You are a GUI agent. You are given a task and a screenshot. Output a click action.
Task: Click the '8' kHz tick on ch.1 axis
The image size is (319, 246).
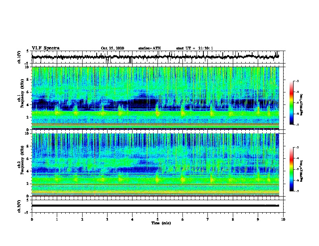click(28, 80)
